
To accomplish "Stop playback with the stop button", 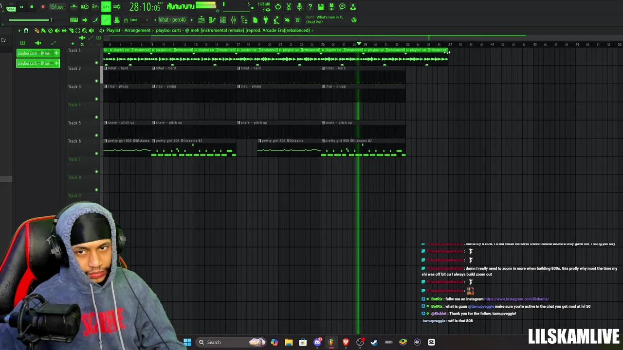I will (x=32, y=7).
